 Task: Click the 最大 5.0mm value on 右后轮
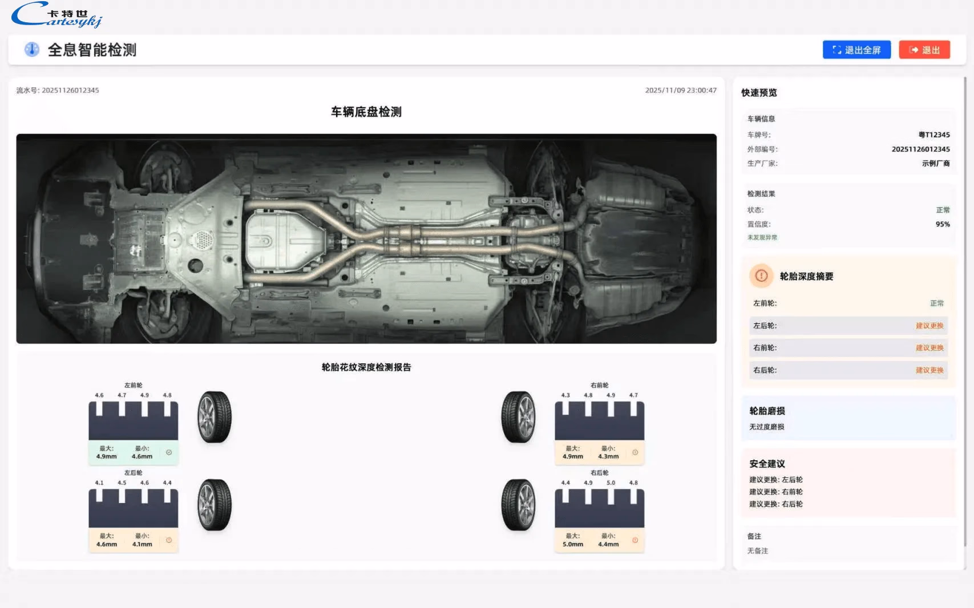pyautogui.click(x=573, y=544)
